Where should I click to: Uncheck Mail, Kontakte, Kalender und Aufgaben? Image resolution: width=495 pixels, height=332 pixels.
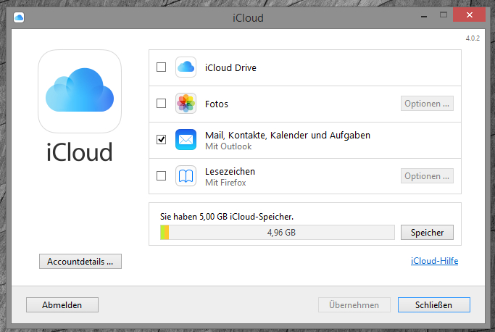coord(162,139)
